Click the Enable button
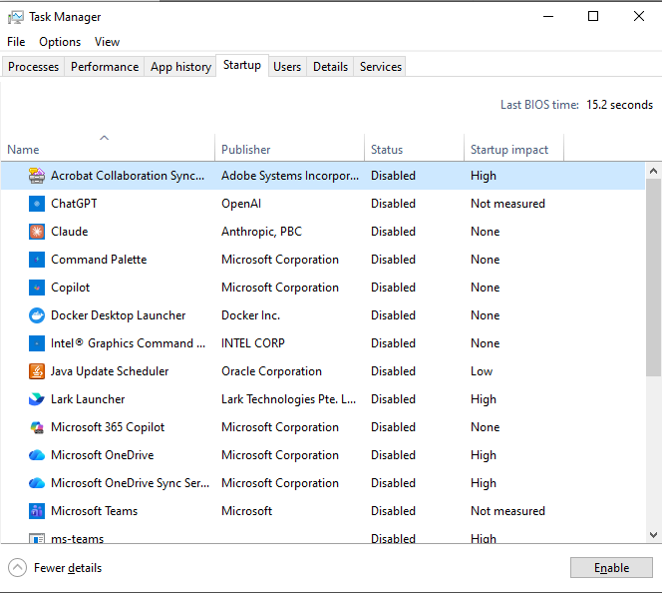The width and height of the screenshot is (662, 593). [611, 568]
